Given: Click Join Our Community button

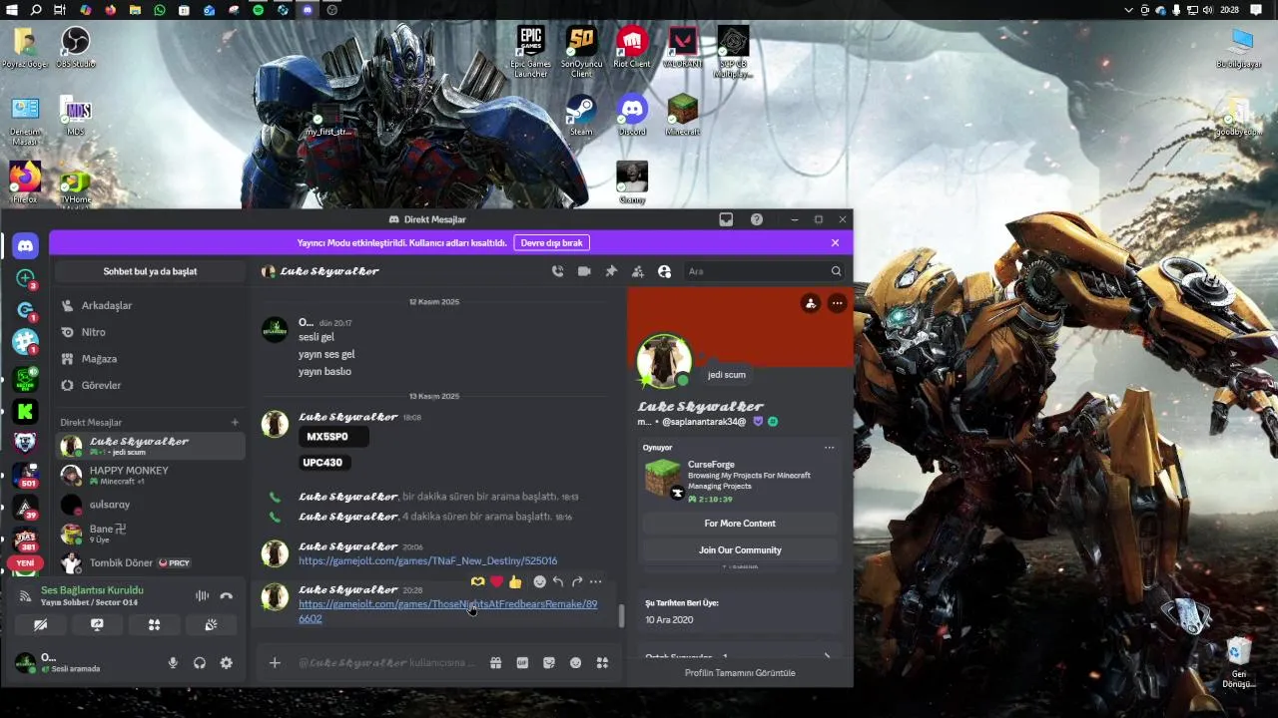Looking at the screenshot, I should pos(740,550).
